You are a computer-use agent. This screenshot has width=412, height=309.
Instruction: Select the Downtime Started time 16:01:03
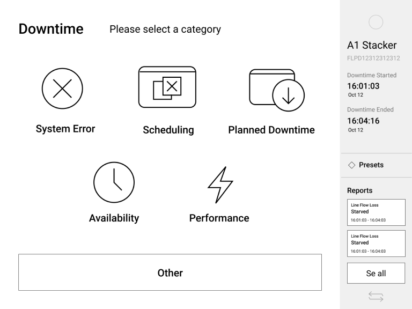tap(364, 86)
